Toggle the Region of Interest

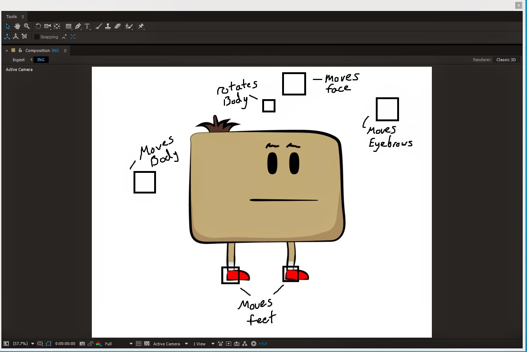coord(138,344)
